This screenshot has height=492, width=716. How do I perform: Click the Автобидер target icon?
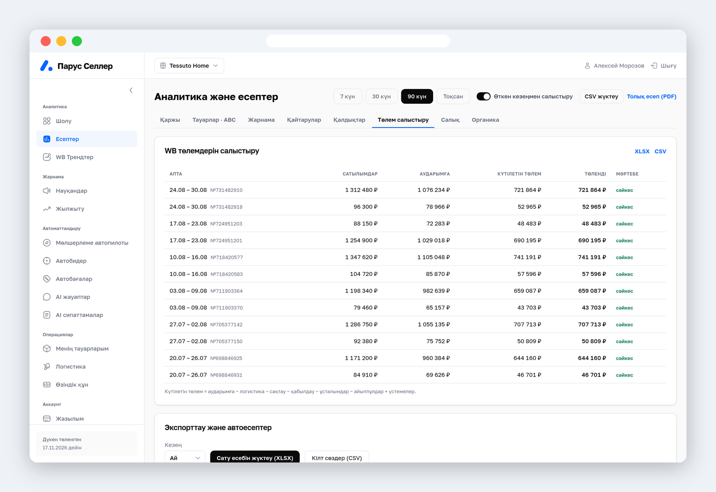[x=47, y=261]
